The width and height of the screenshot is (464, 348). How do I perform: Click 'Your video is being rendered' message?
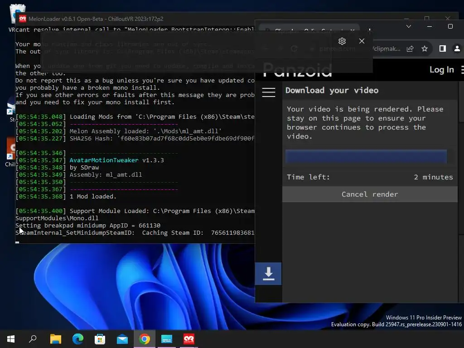click(365, 122)
